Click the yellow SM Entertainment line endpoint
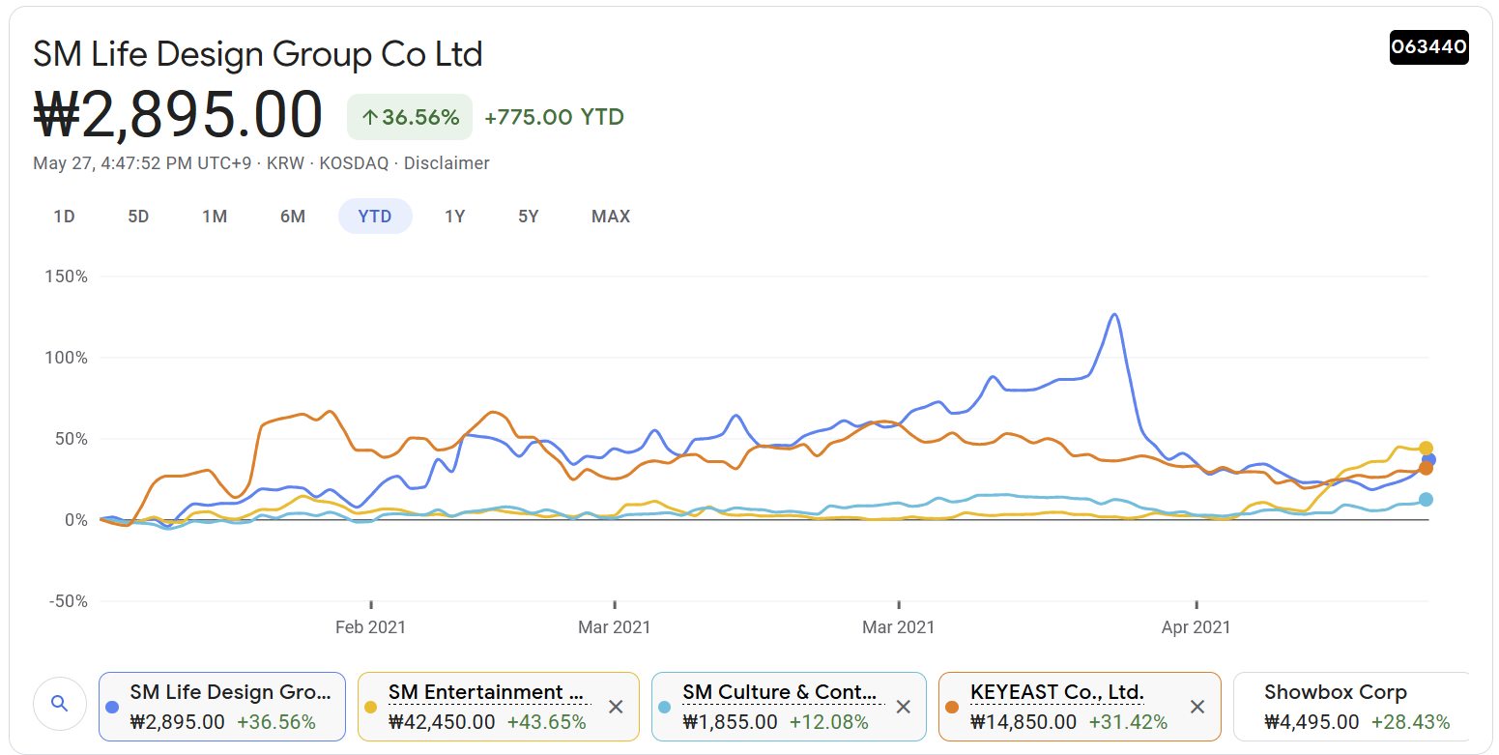Viewport: 1499px width, 755px height. coord(1426,449)
